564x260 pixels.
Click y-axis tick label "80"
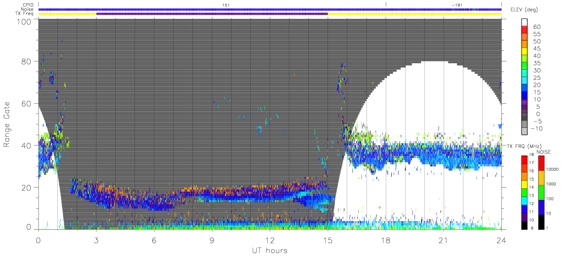coord(27,61)
